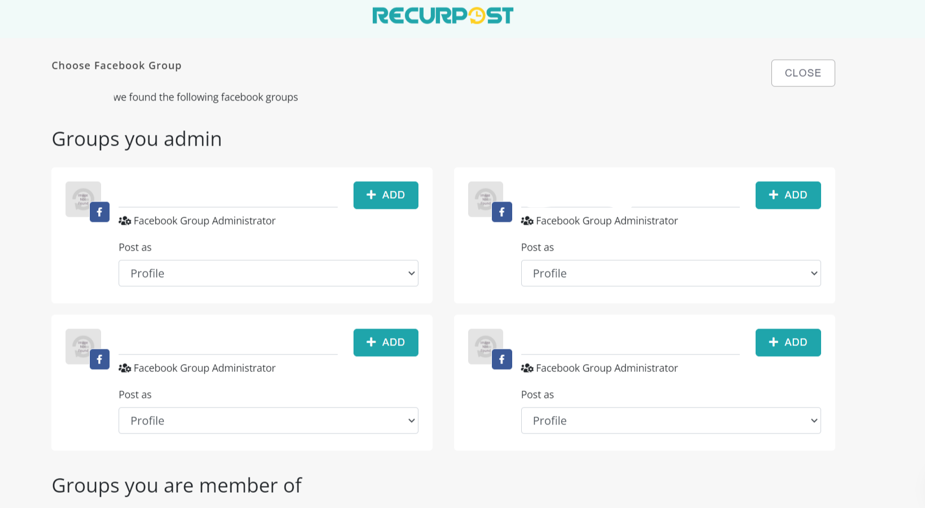Click group administrator people icon in fourth card
This screenshot has width=925, height=508.
tap(527, 368)
